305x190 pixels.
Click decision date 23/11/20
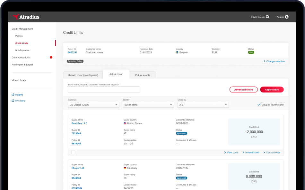pos(128,144)
